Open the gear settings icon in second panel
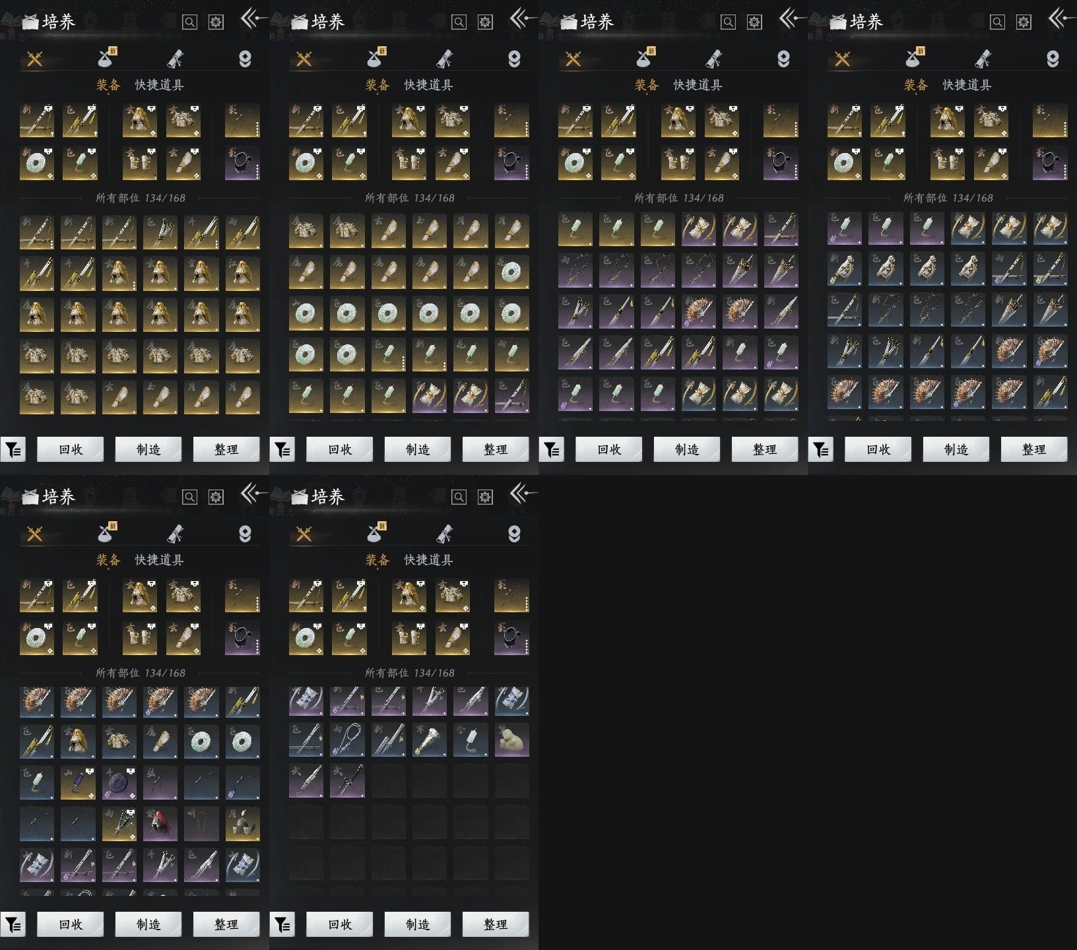 point(485,22)
